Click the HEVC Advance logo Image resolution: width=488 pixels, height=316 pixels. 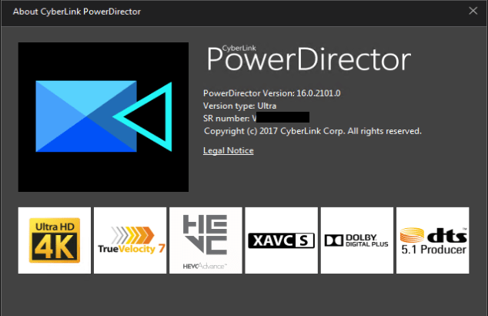pos(206,240)
